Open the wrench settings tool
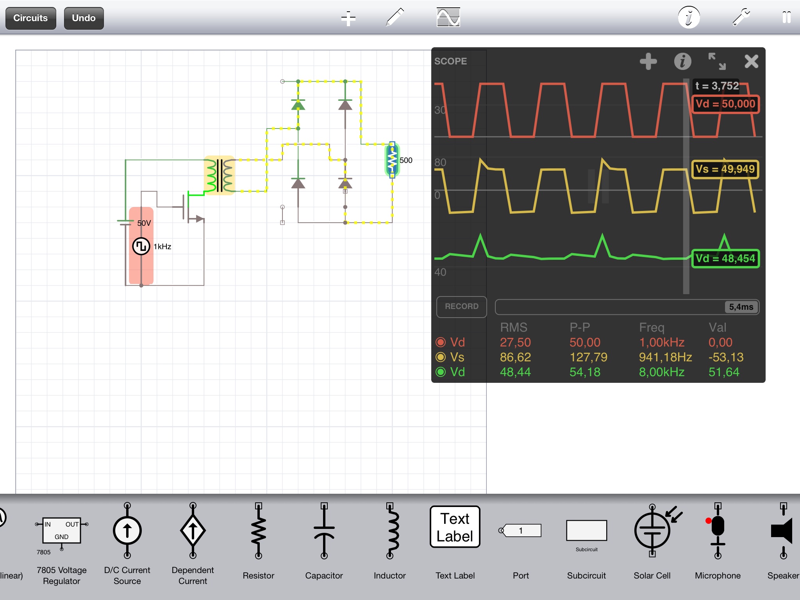The image size is (800, 600). pos(741,18)
